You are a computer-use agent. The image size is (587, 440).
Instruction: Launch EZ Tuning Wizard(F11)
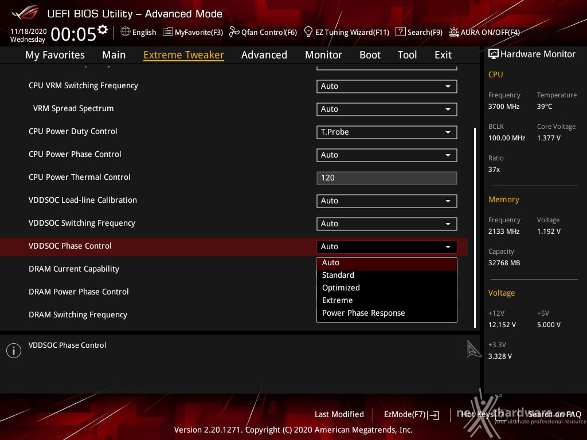pos(347,32)
